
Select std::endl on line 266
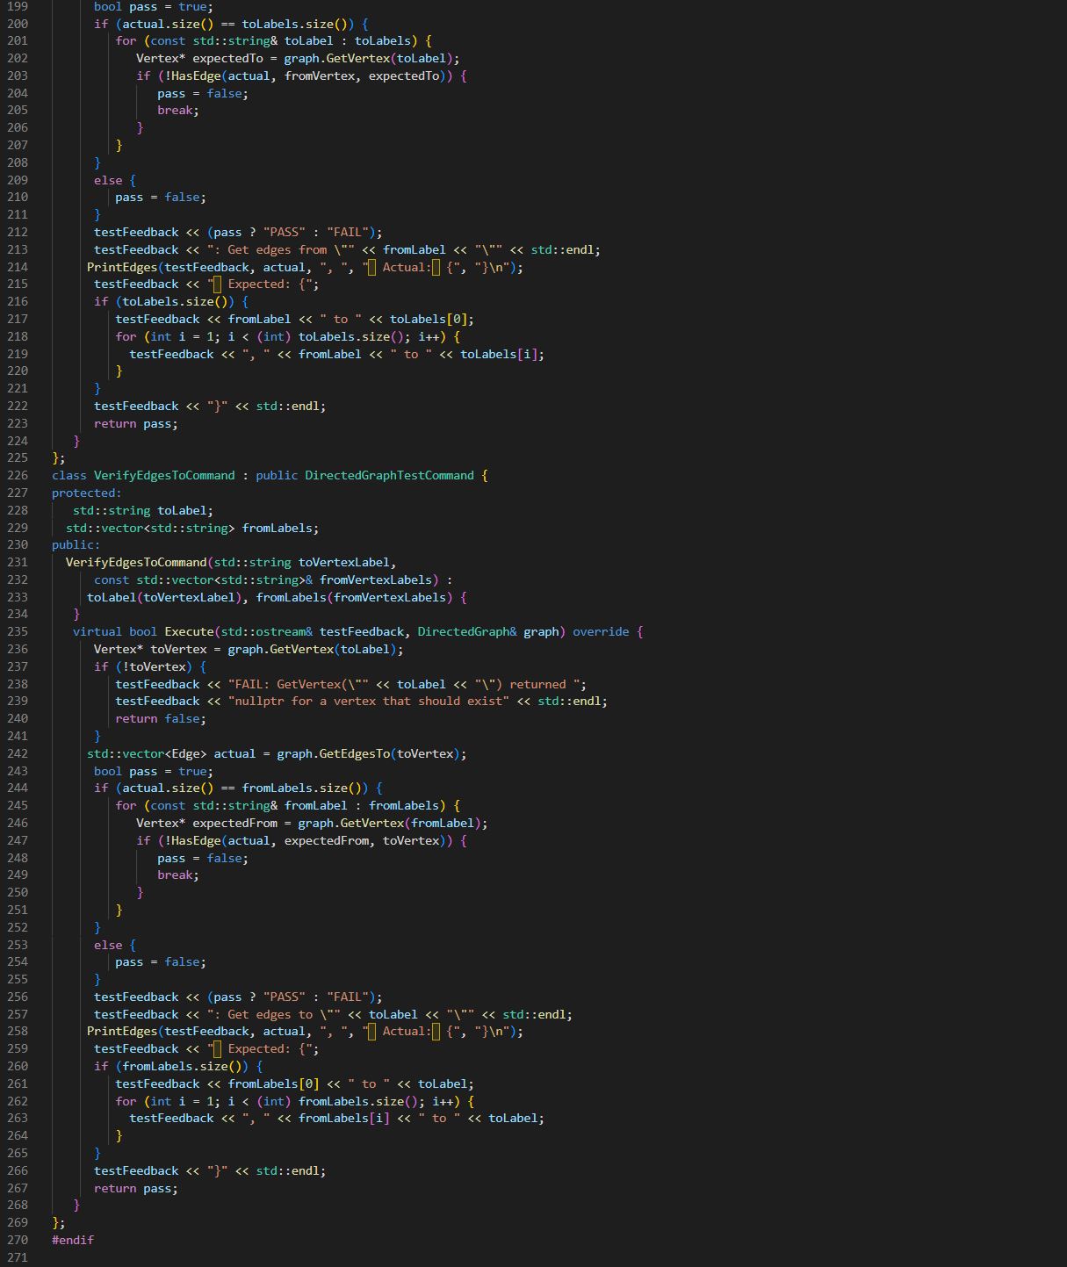[x=290, y=1170]
